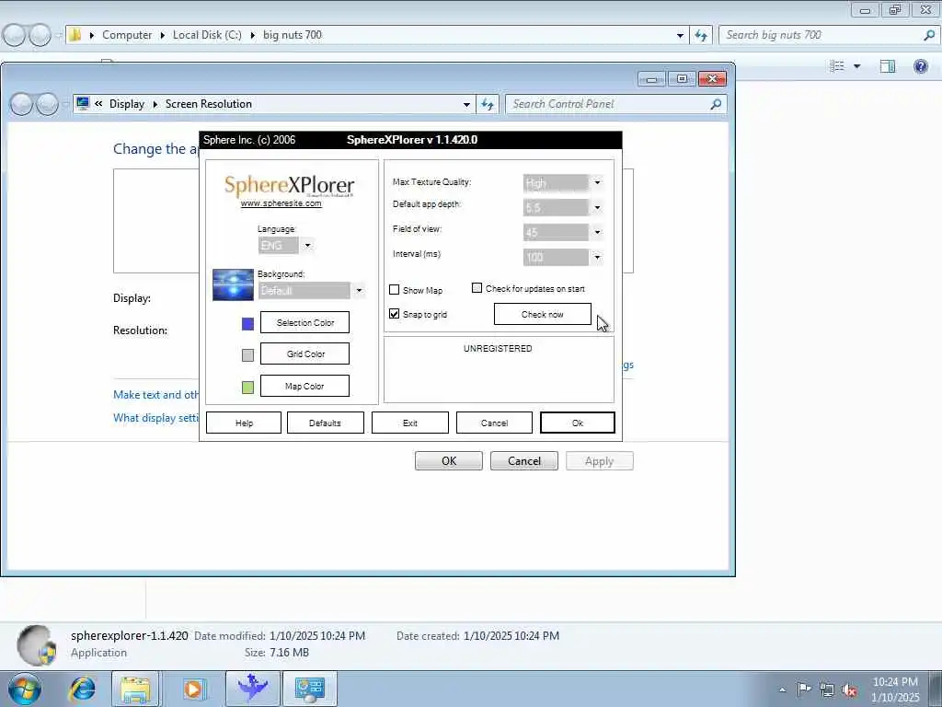942x707 pixels.
Task: Click Display in the Control Panel breadcrumb
Action: tap(127, 104)
